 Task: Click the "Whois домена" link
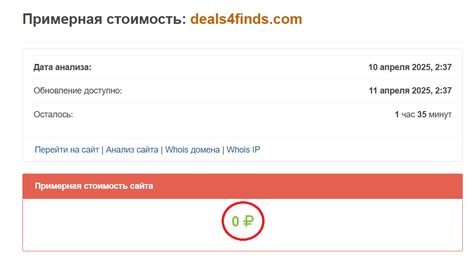192,150
